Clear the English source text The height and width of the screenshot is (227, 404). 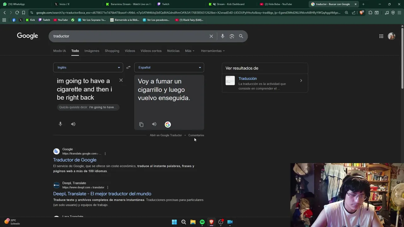click(x=121, y=80)
